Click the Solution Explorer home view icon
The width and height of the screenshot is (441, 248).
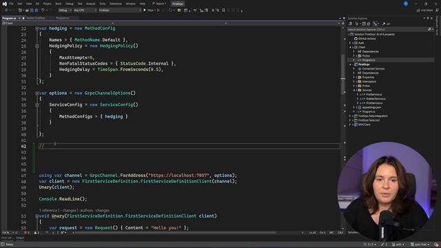pyautogui.click(x=351, y=24)
